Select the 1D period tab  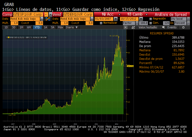(6, 27)
